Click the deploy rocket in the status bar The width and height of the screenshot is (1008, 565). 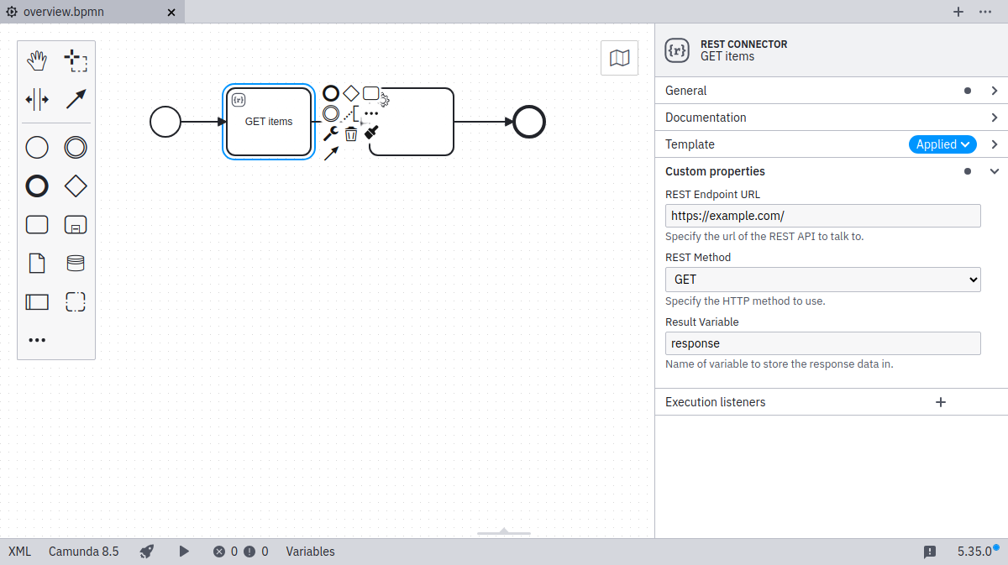click(146, 552)
